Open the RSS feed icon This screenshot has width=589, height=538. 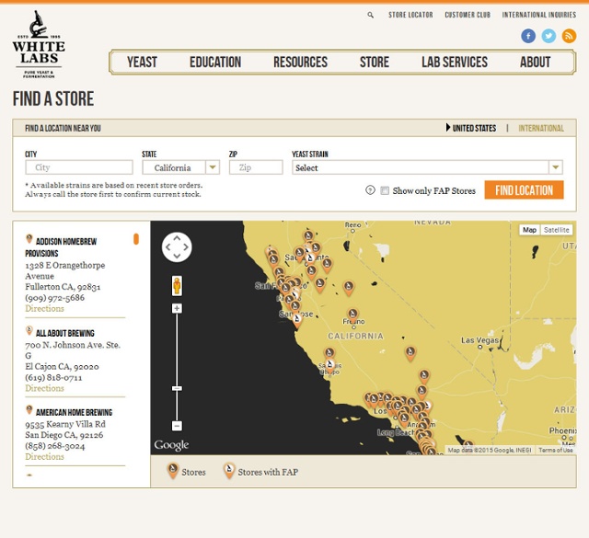[569, 36]
